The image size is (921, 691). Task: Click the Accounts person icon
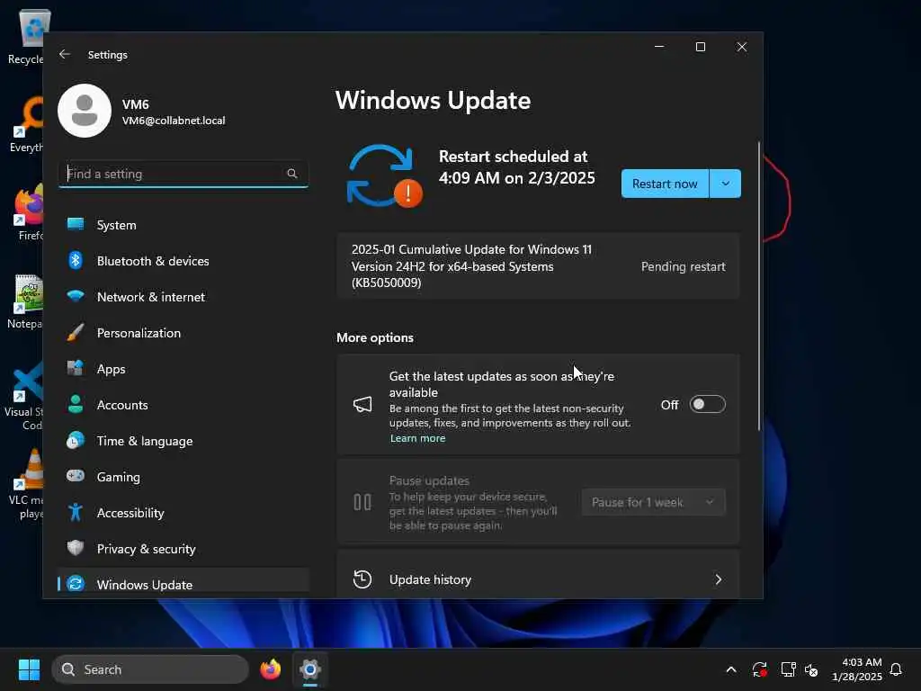click(76, 404)
